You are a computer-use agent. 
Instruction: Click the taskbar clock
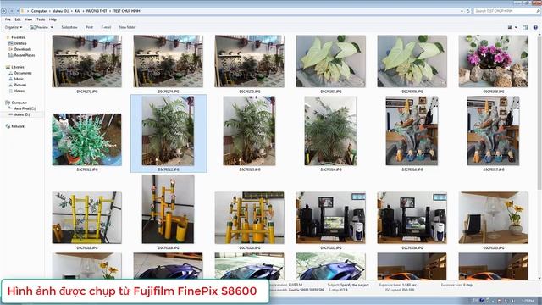click(x=527, y=302)
